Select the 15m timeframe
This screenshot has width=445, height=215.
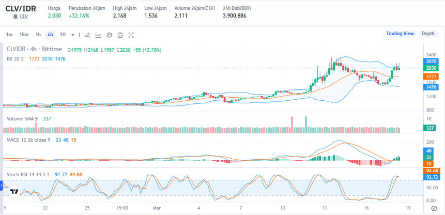[24, 35]
